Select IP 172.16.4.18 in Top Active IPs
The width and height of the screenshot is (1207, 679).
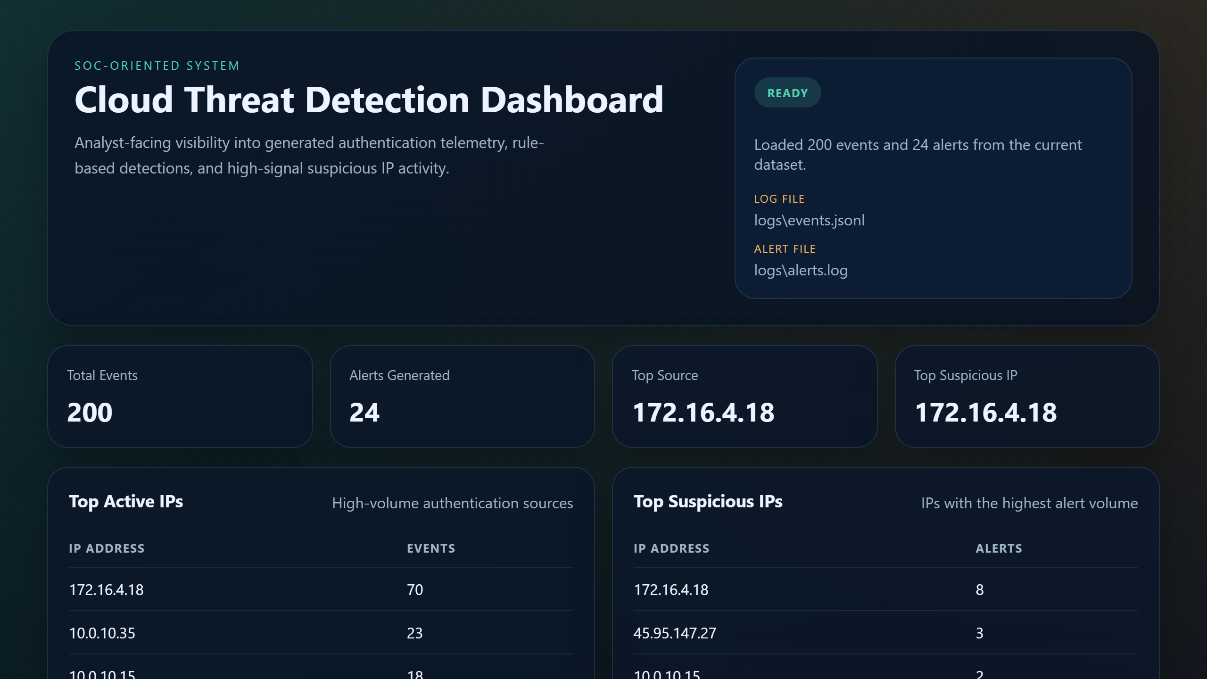pos(107,589)
